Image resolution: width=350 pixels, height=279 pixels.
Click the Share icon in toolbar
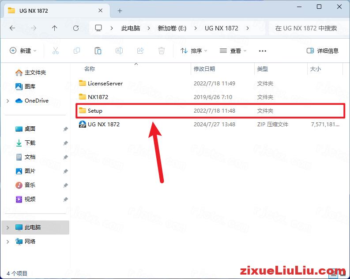click(140, 51)
